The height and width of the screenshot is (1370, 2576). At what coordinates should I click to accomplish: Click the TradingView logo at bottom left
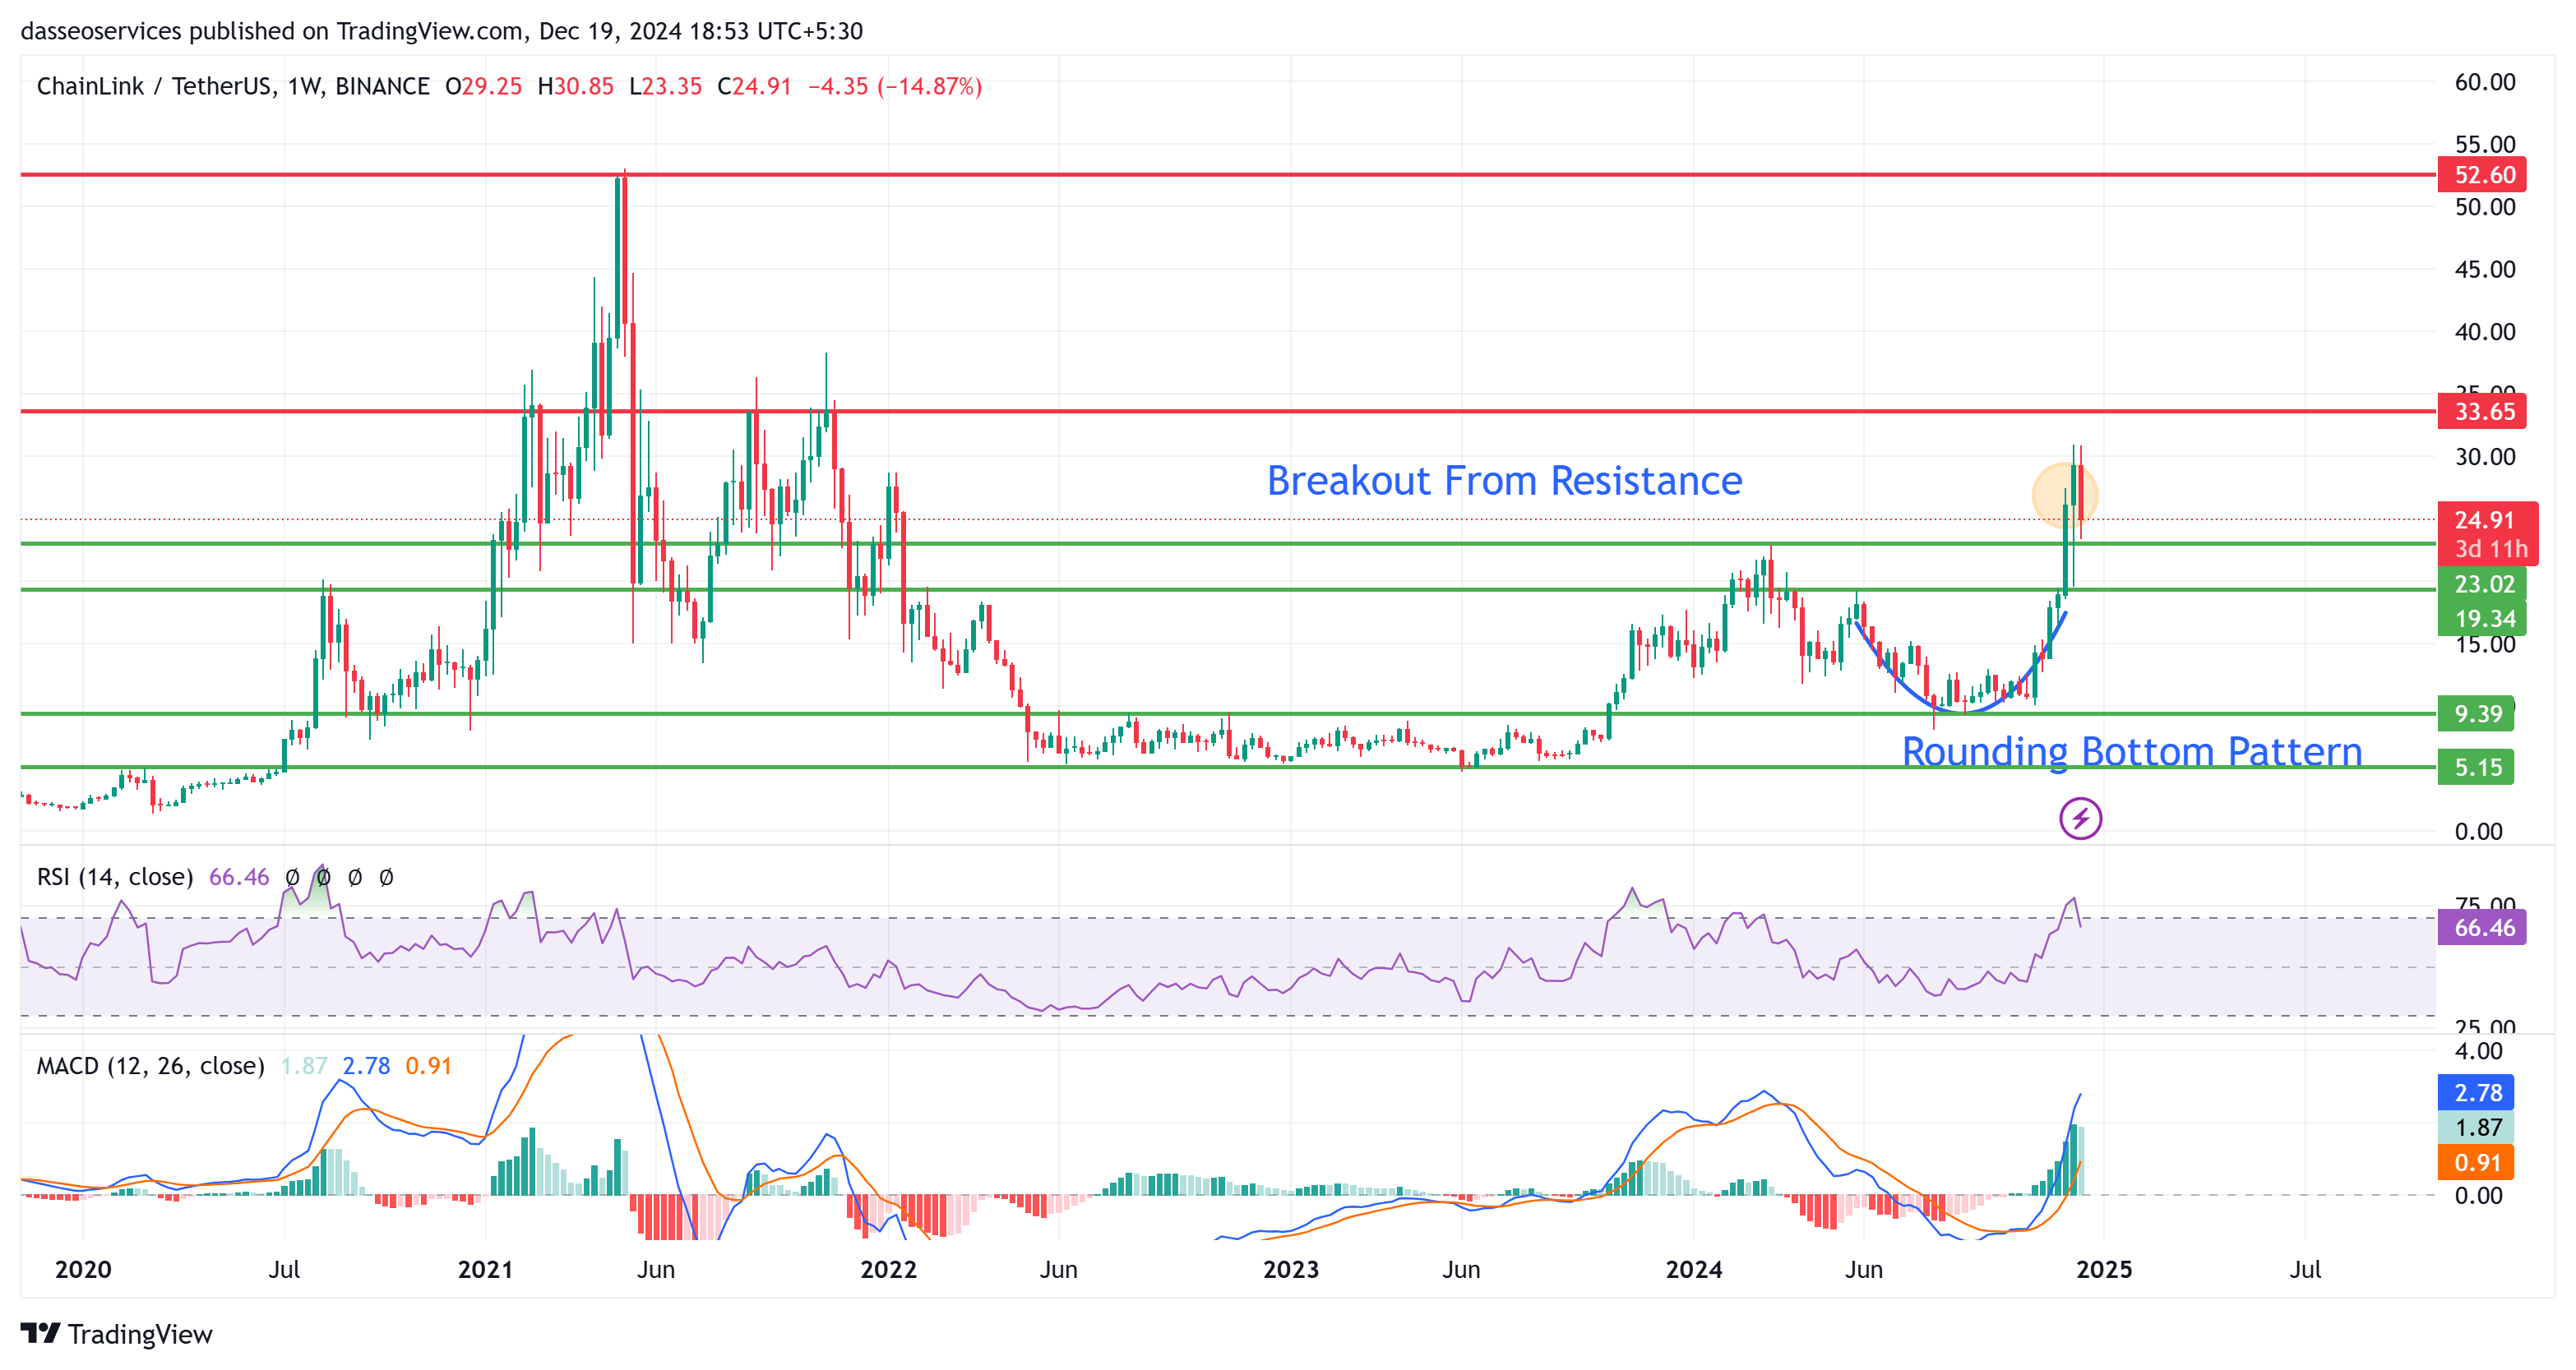coord(116,1334)
